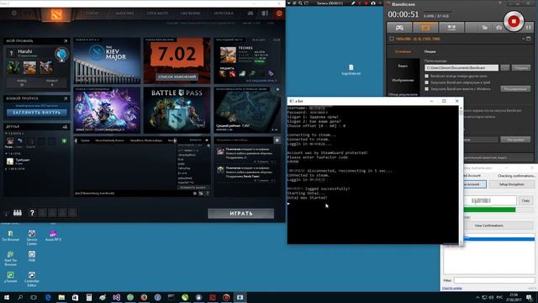Click the question mark help icon at bottom
Image resolution: width=538 pixels, height=303 pixels.
[32, 213]
